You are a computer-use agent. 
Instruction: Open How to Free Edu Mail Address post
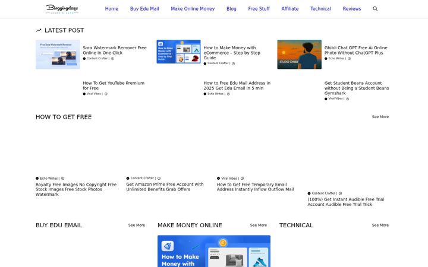point(237,85)
